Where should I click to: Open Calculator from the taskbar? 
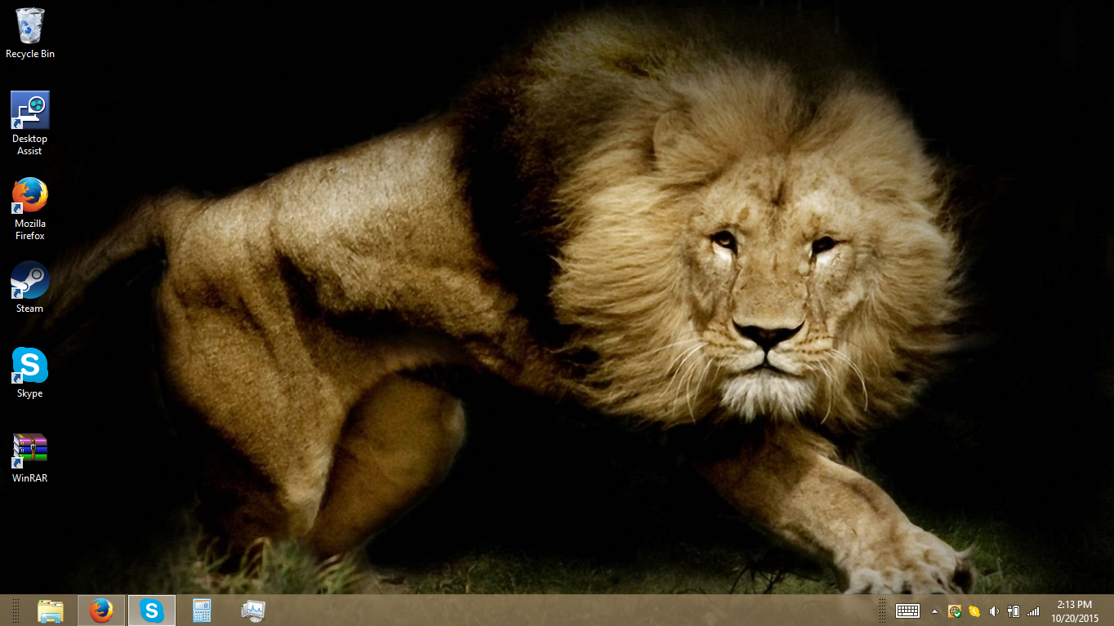coord(202,610)
